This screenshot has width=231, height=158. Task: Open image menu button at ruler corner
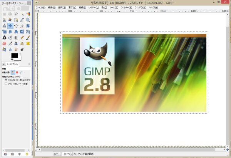(x=36, y=11)
